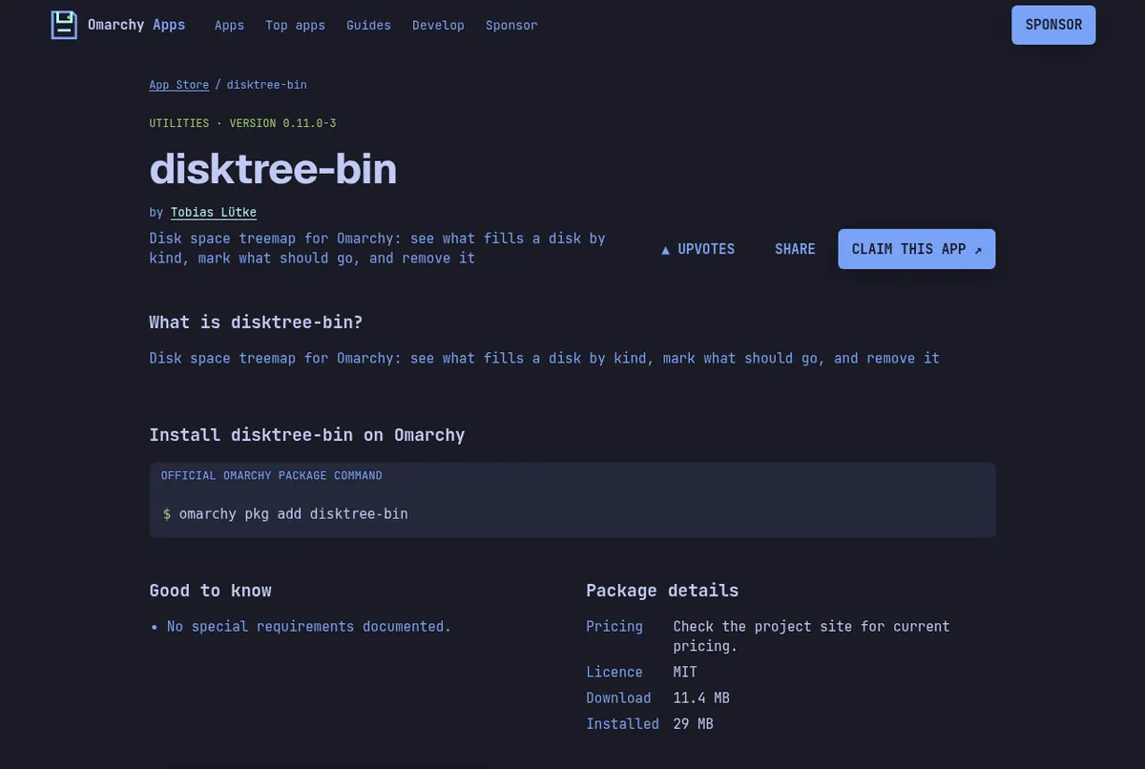The width and height of the screenshot is (1145, 769).
Task: Click the Installed label
Action: pyautogui.click(x=622, y=724)
